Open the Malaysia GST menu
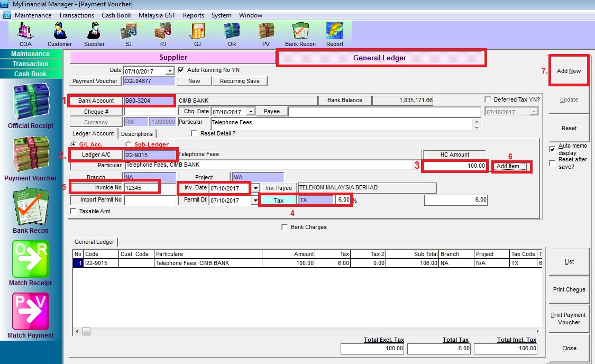Viewport: 595px width, 364px height. tap(157, 15)
